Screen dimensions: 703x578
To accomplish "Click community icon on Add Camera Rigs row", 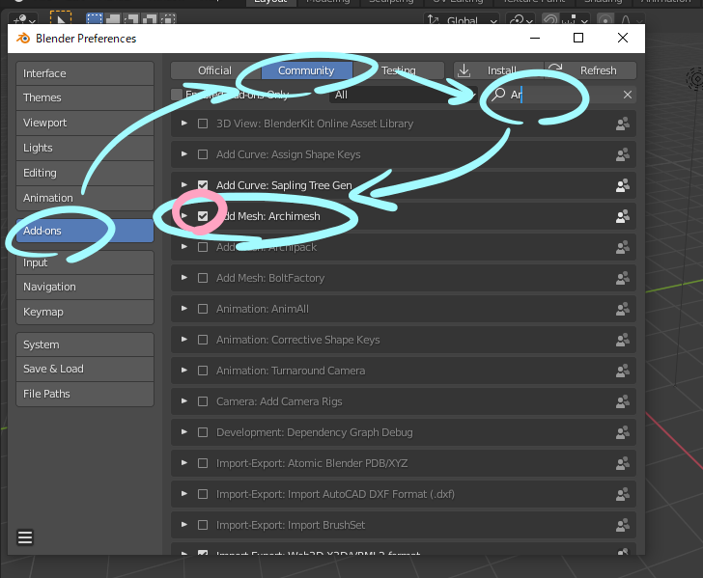I will point(623,402).
